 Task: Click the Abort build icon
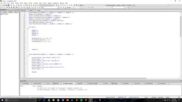[38, 5]
